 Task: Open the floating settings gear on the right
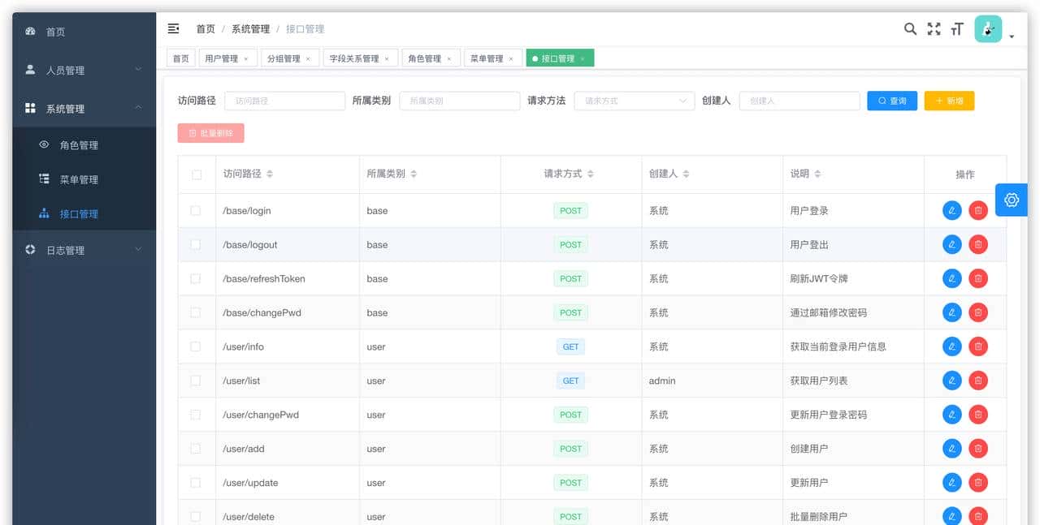1011,200
